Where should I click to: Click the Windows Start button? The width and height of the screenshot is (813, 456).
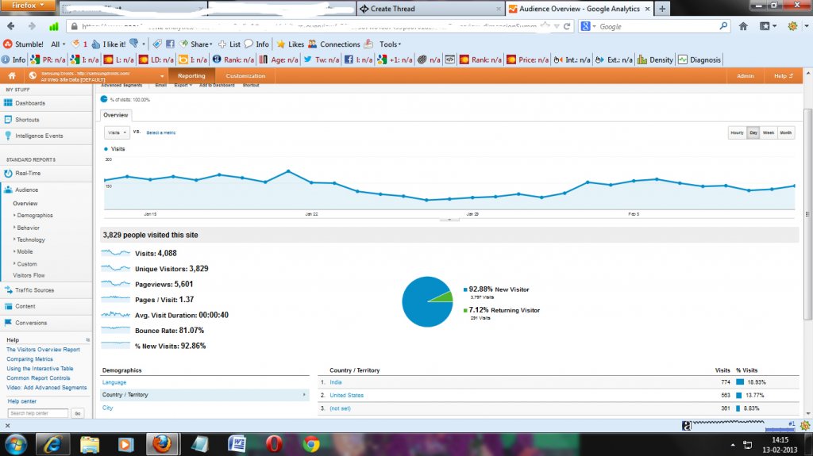point(16,444)
